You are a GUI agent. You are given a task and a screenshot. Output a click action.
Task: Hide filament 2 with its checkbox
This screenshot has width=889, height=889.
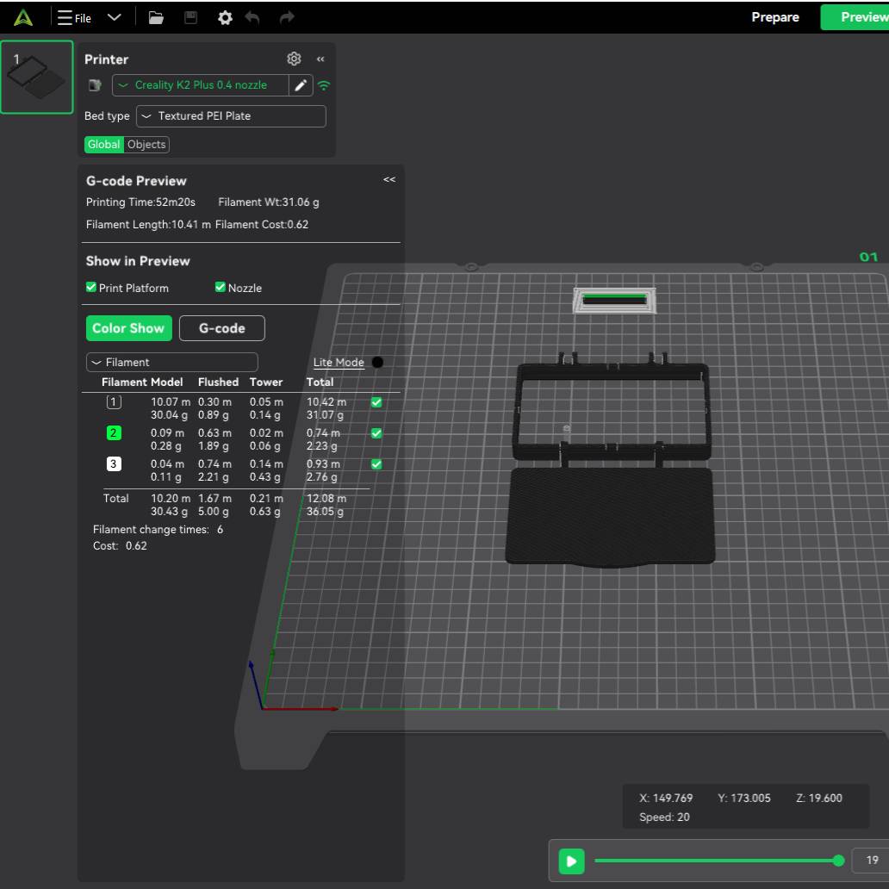pos(376,433)
